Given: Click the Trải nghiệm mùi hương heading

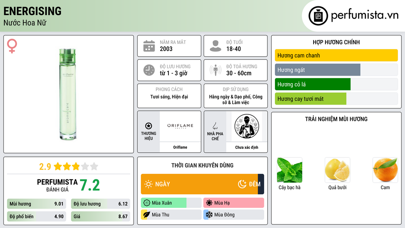Looking at the screenshot, I should pos(336,119).
